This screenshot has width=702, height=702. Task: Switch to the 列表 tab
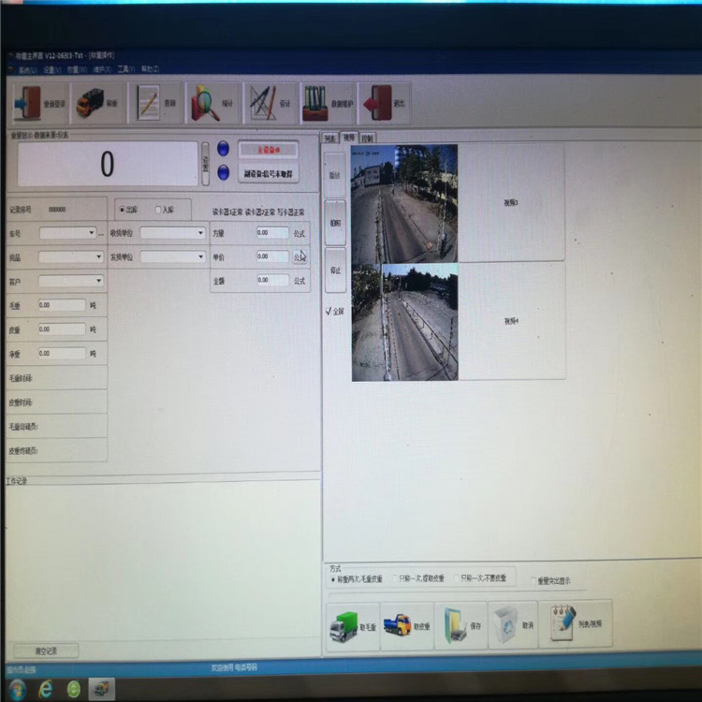pyautogui.click(x=330, y=139)
